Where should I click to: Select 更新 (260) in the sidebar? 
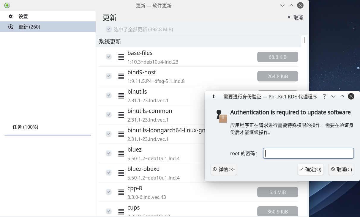tap(29, 27)
